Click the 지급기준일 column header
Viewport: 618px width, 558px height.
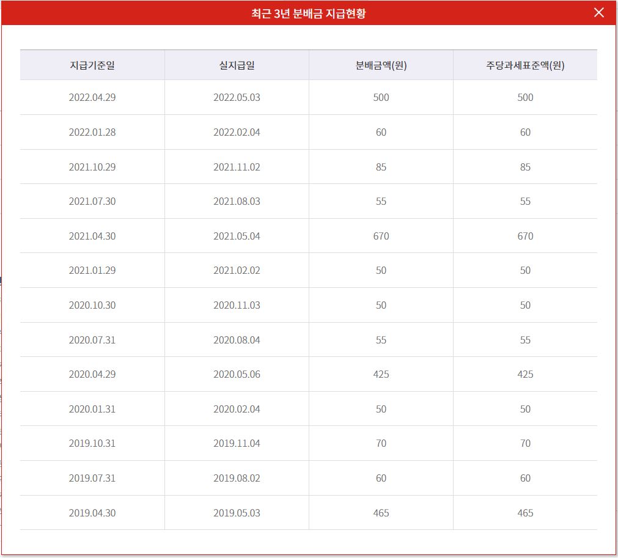click(x=92, y=65)
